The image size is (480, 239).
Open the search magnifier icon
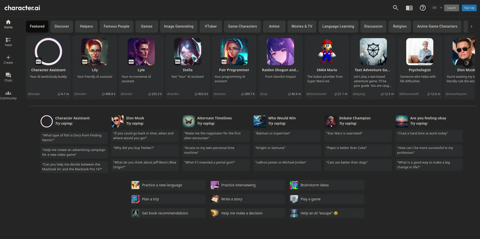pyautogui.click(x=395, y=8)
